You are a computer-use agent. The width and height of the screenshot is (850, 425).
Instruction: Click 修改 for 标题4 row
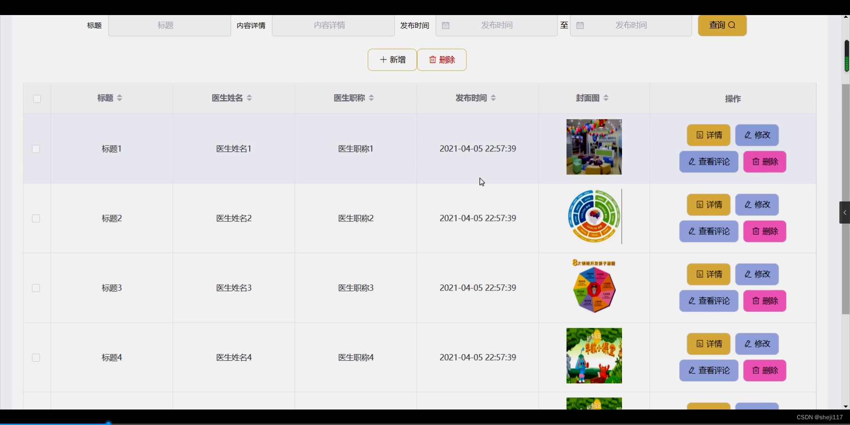click(757, 344)
